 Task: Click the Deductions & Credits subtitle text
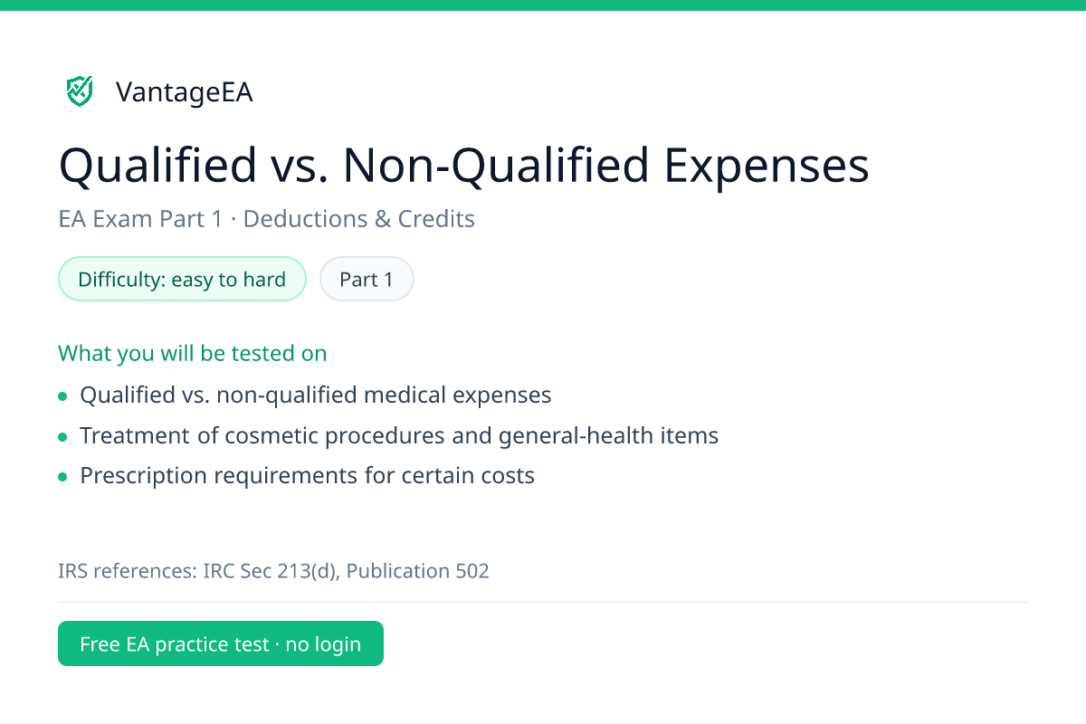pos(359,219)
